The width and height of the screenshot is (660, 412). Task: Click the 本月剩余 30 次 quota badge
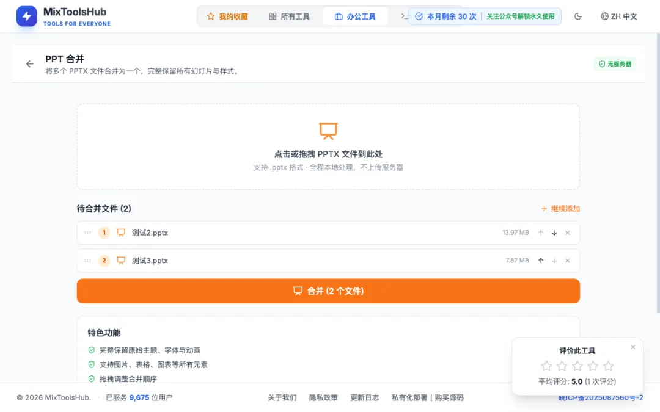pos(446,16)
